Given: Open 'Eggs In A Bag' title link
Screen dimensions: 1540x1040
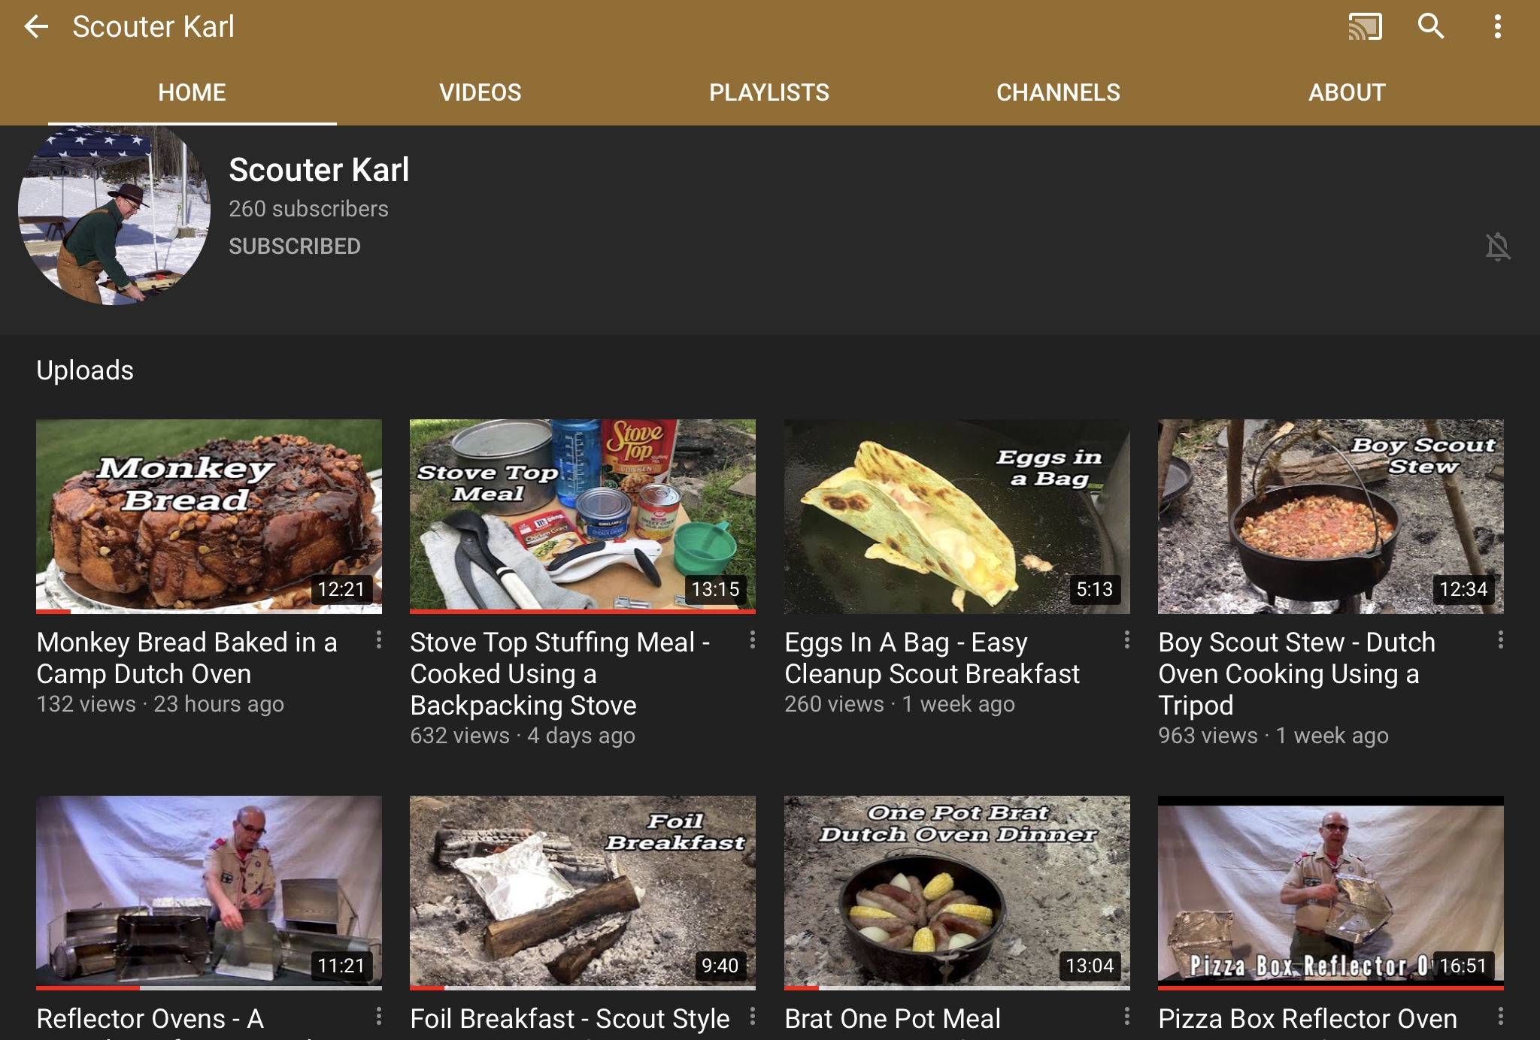Looking at the screenshot, I should [x=932, y=658].
